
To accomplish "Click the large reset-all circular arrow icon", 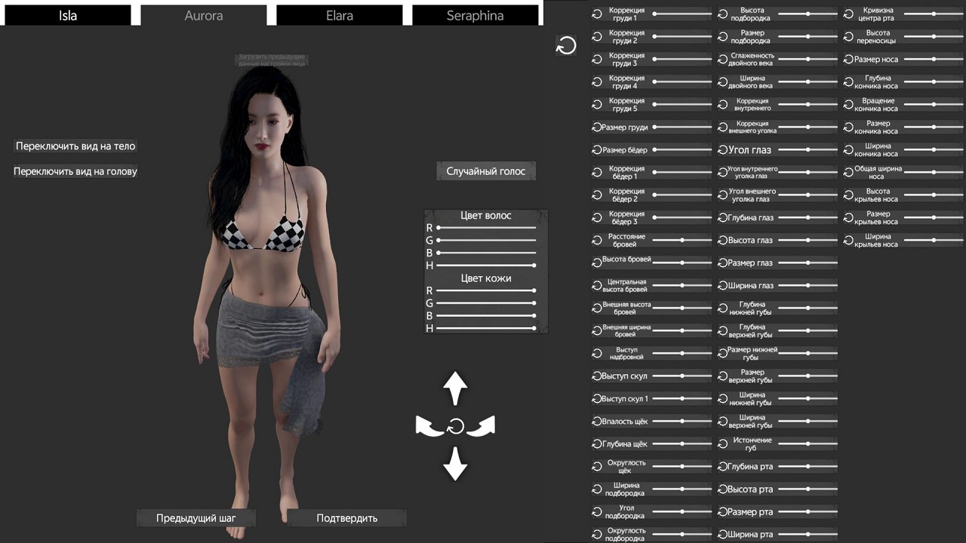I will click(566, 46).
